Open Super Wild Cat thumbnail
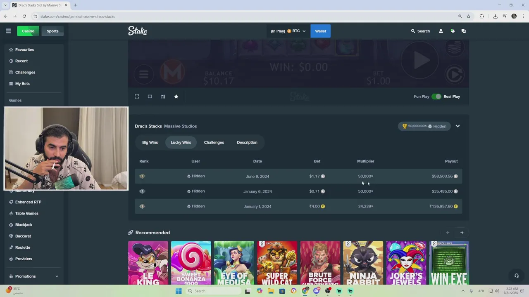The image size is (529, 297). (x=277, y=263)
